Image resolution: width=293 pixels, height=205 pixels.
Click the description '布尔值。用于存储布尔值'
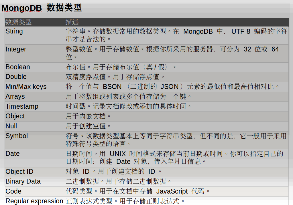point(177,67)
